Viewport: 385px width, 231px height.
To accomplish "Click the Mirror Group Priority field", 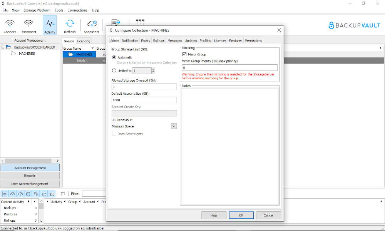I will coord(229,67).
